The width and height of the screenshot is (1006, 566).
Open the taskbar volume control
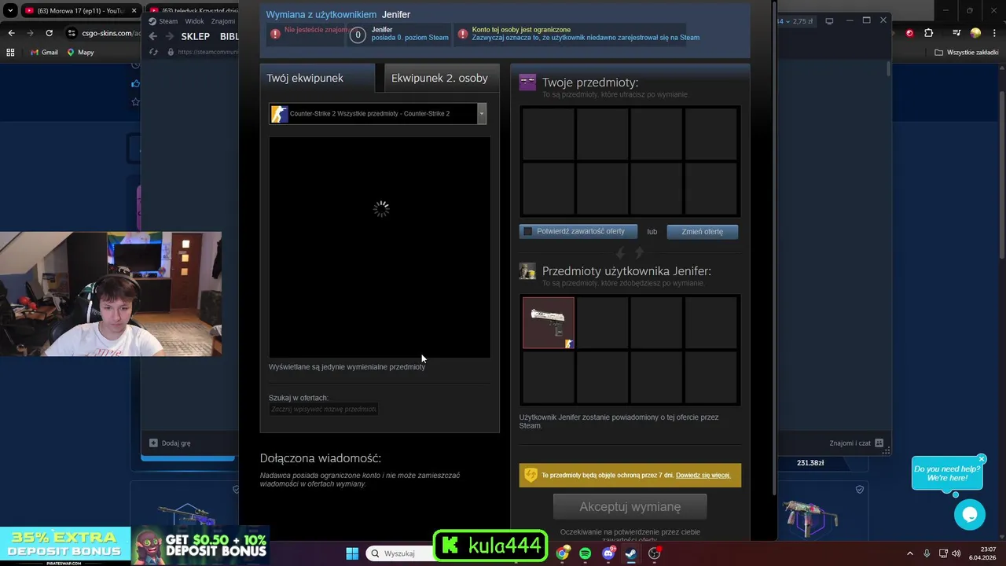[956, 553]
